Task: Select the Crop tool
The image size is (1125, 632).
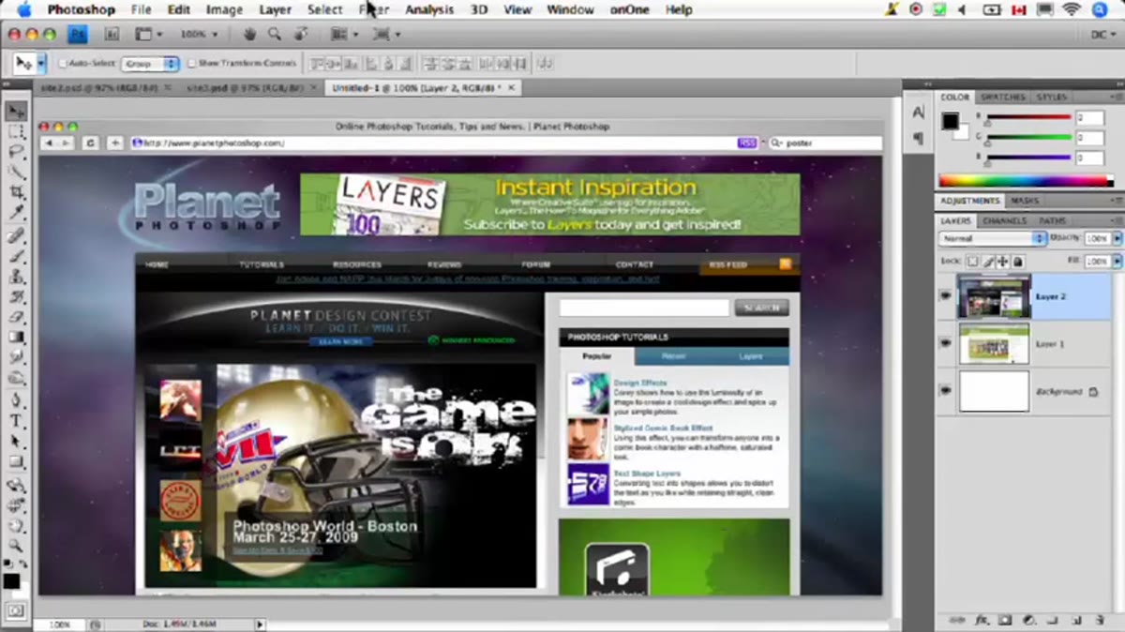Action: tap(16, 191)
